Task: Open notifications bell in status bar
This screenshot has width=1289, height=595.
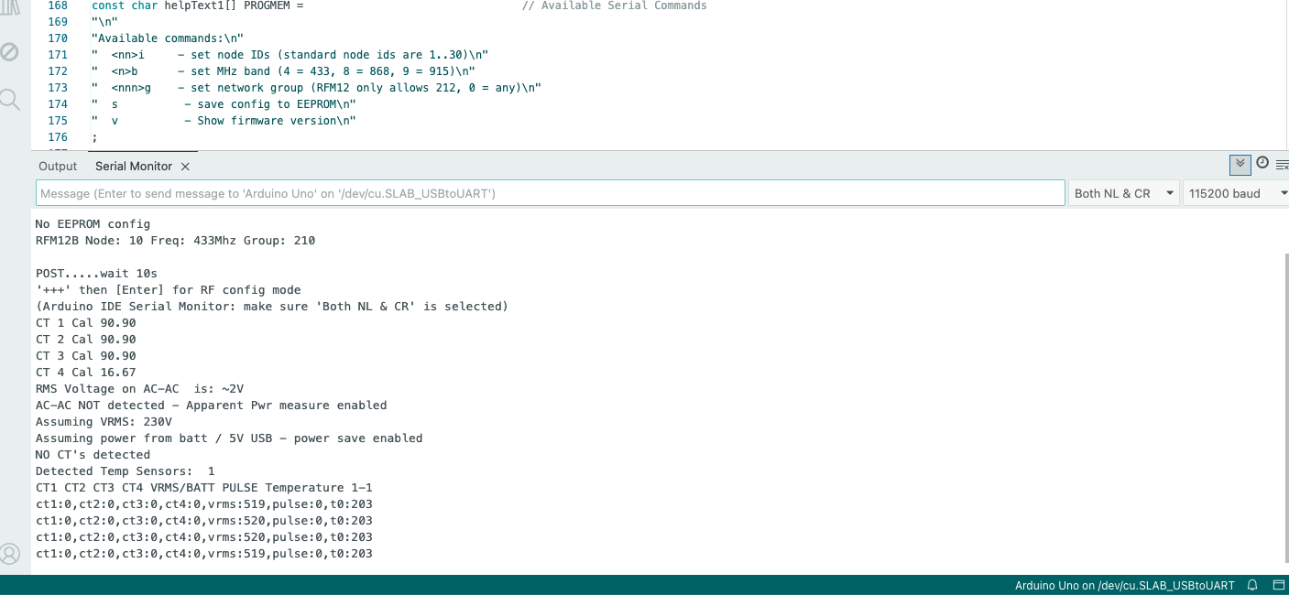Action: [x=1252, y=585]
